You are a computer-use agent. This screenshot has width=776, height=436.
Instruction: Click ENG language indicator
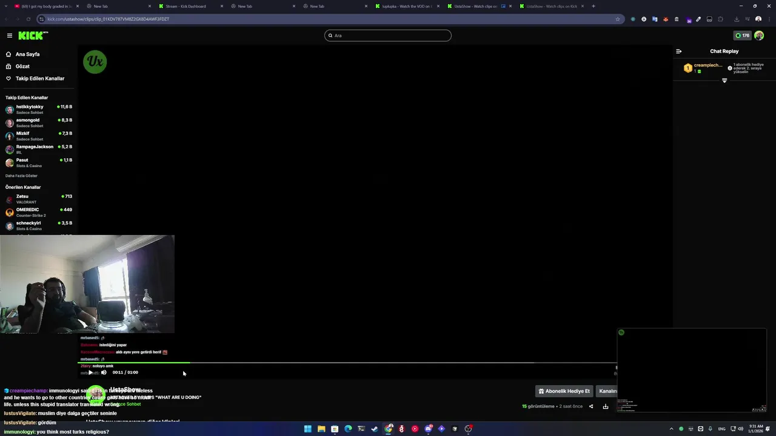click(x=721, y=429)
